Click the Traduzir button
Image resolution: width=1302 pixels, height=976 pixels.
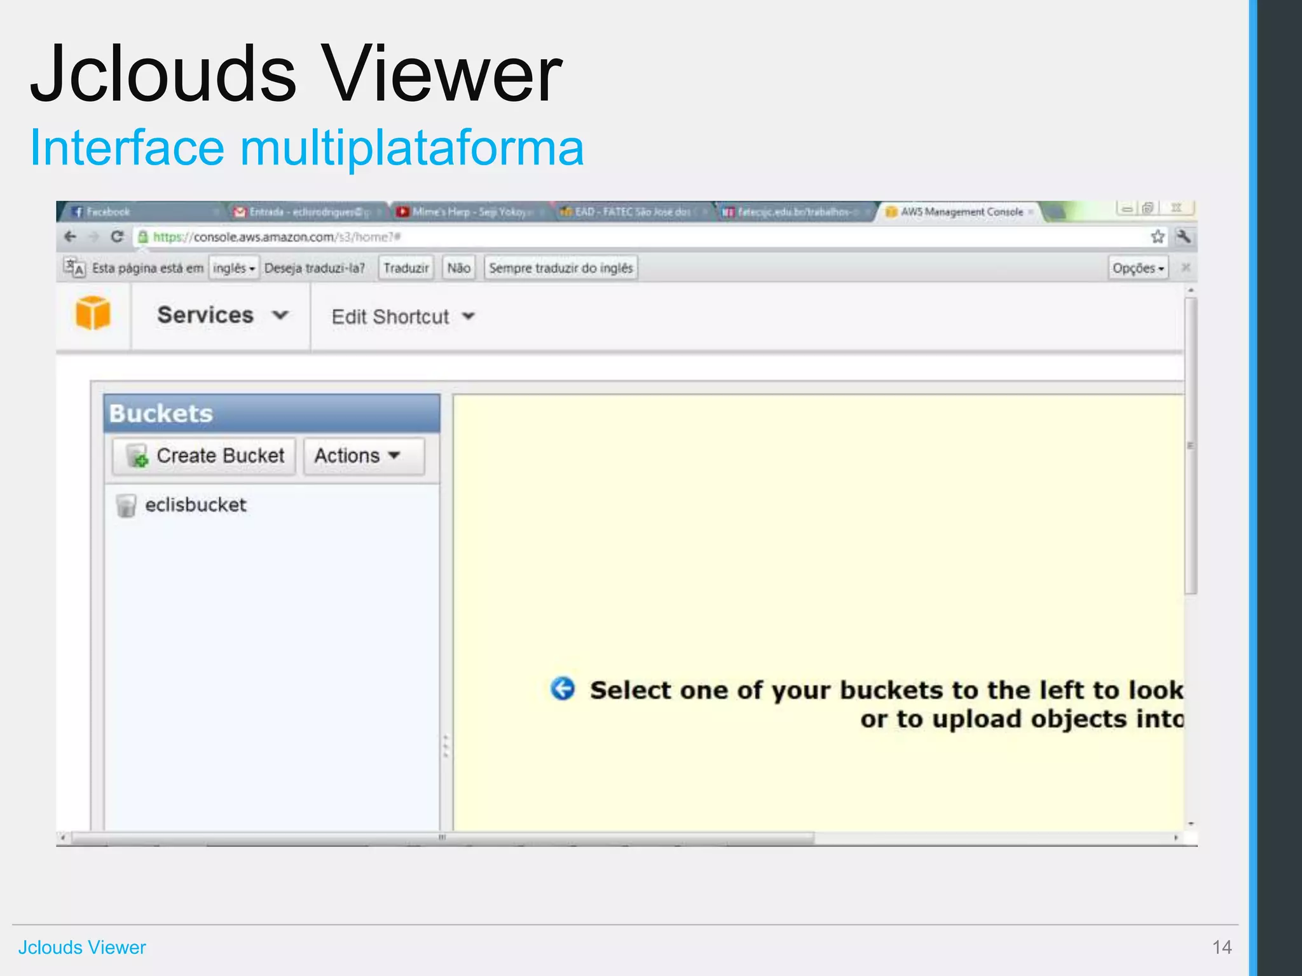coord(406,268)
